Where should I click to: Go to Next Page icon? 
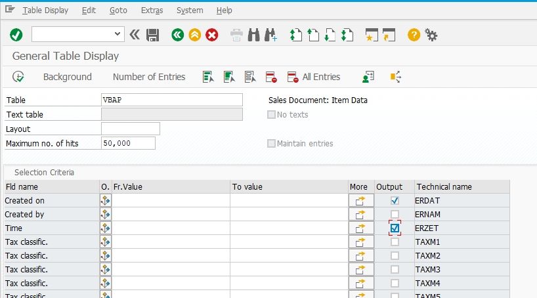click(x=330, y=35)
